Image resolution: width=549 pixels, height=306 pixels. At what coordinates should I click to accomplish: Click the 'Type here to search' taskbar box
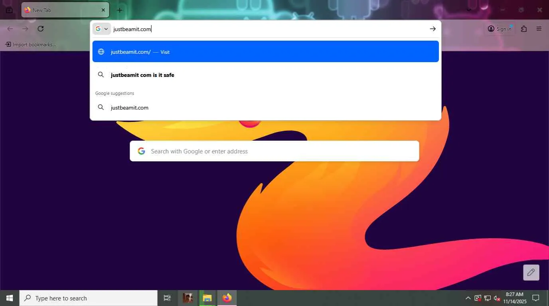89,298
